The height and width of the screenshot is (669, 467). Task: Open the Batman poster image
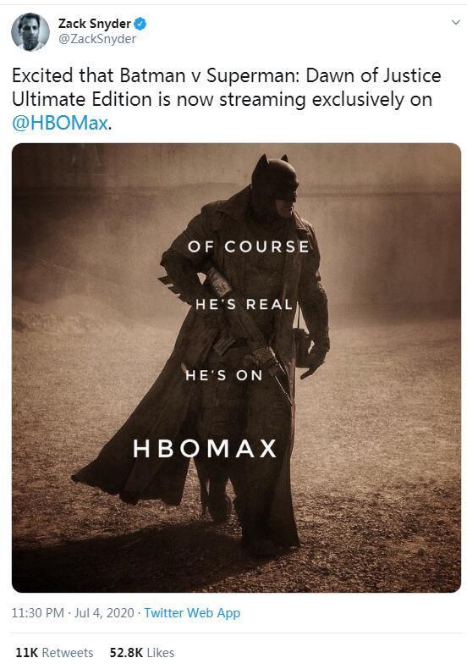237,368
